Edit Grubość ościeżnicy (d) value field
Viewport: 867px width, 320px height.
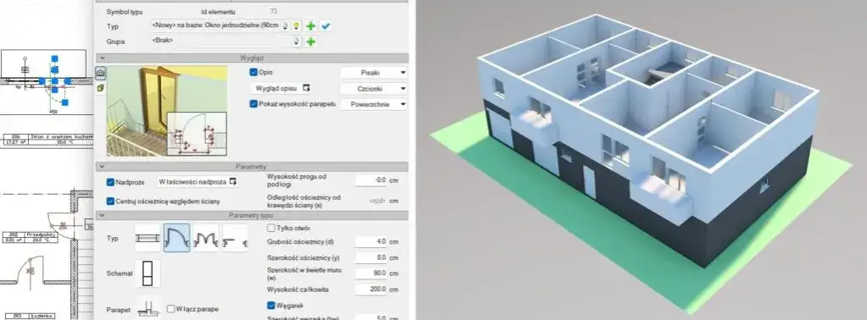(371, 241)
